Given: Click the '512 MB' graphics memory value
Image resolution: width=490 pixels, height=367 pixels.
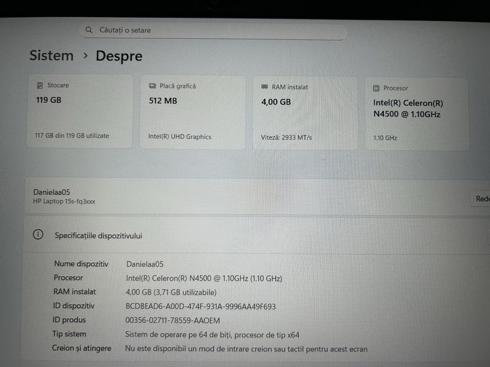Looking at the screenshot, I should click(x=163, y=101).
